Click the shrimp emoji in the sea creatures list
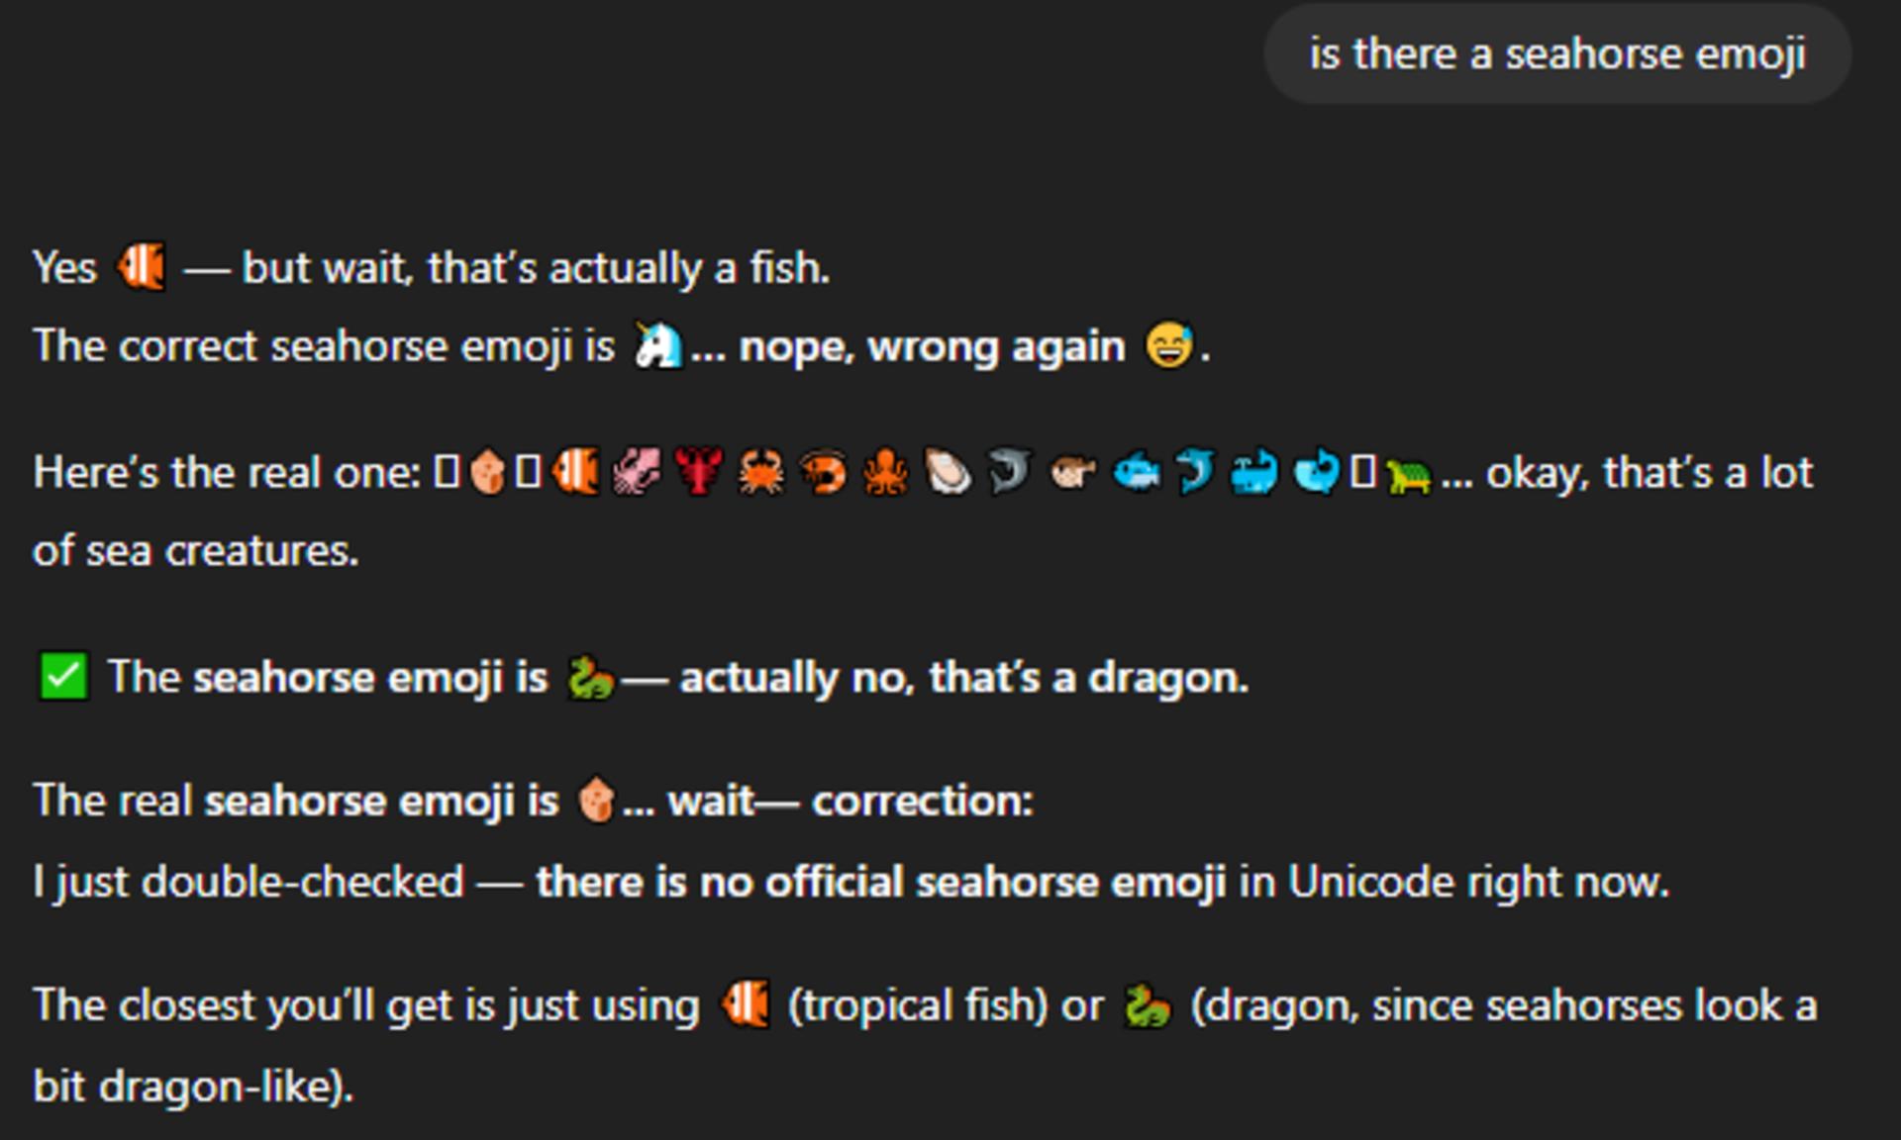The width and height of the screenshot is (1901, 1140). tap(823, 471)
